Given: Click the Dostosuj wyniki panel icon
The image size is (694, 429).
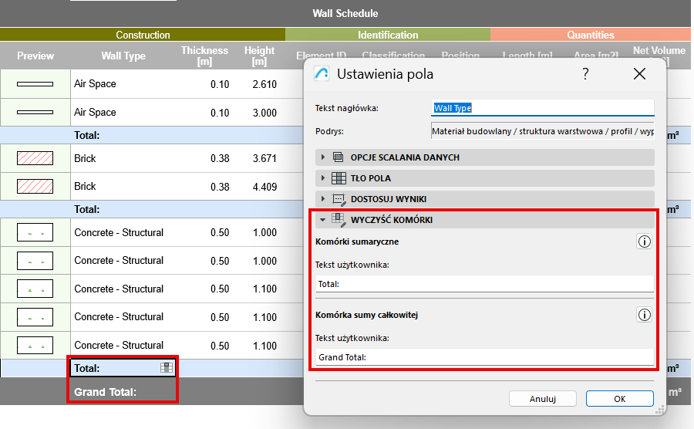Looking at the screenshot, I should pos(339,199).
